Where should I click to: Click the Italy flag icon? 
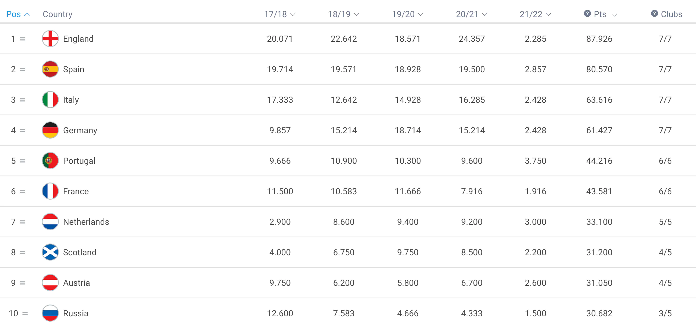[x=50, y=100]
